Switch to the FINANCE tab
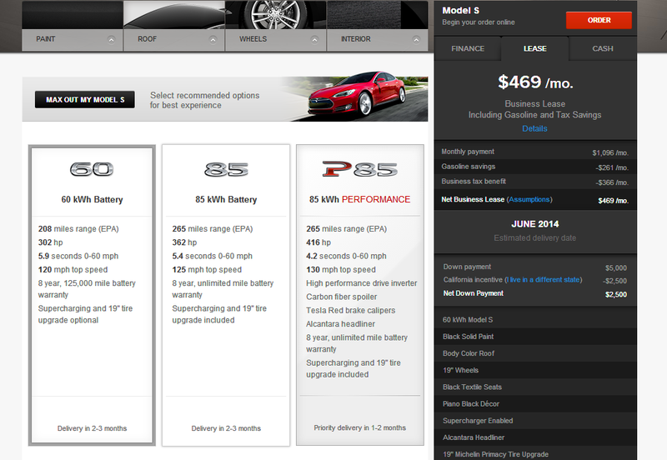The width and height of the screenshot is (667, 460). pyautogui.click(x=468, y=48)
